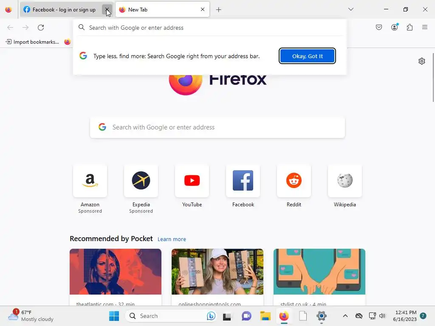The image size is (435, 326).
Task: Go back one page
Action: coord(10,28)
